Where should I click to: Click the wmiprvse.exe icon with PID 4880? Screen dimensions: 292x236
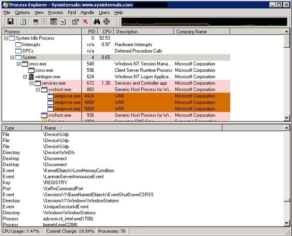pos(50,102)
